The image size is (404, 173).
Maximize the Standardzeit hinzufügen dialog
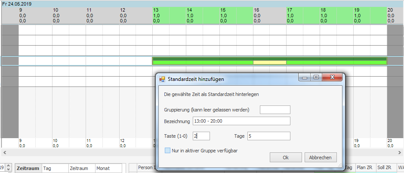(x=316, y=78)
